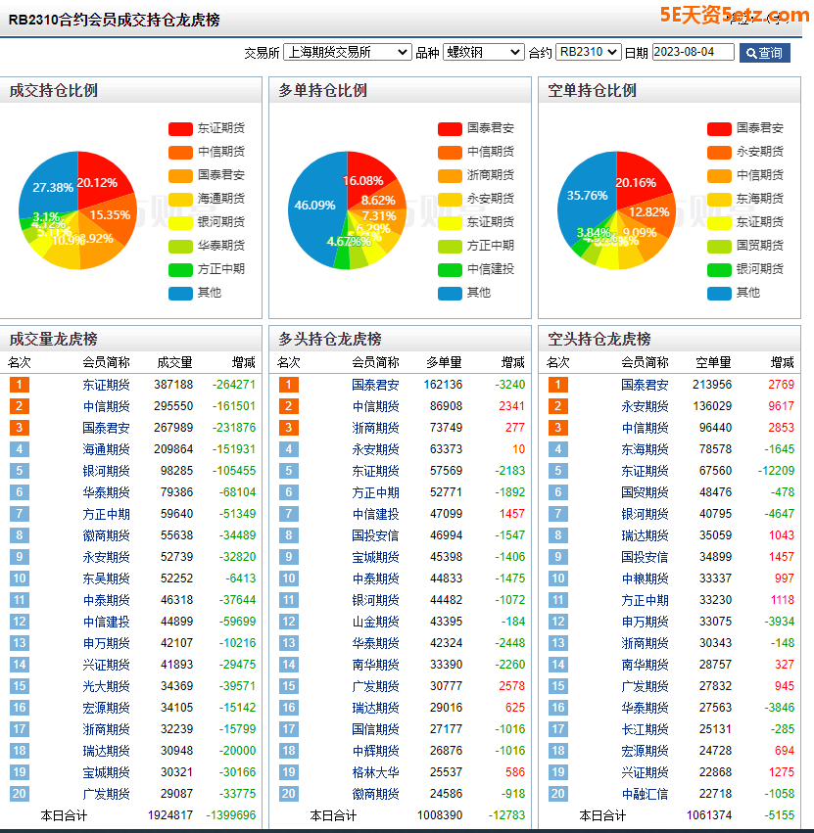Click orange 中信期货 legend swatch in 成交持仓比例
Screen dimensions: 814x833
180,153
